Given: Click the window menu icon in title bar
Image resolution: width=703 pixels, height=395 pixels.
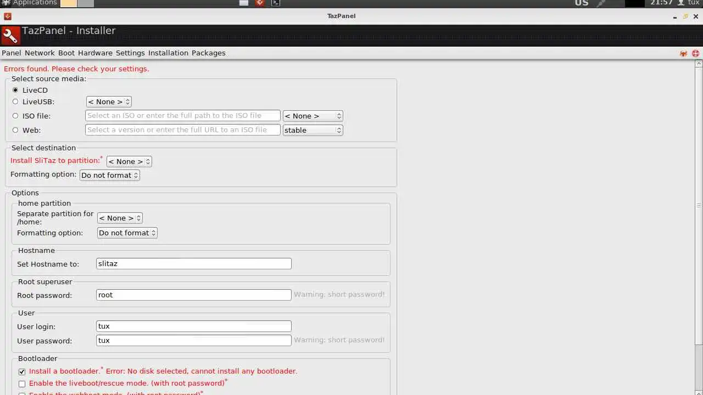Looking at the screenshot, I should [7, 16].
